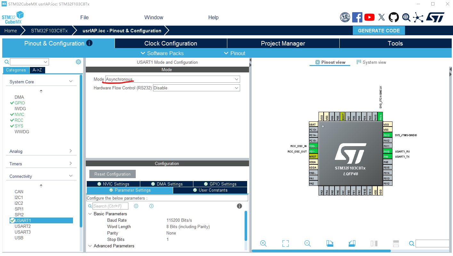
Task: Click the ST logo at top right
Action: pyautogui.click(x=435, y=17)
